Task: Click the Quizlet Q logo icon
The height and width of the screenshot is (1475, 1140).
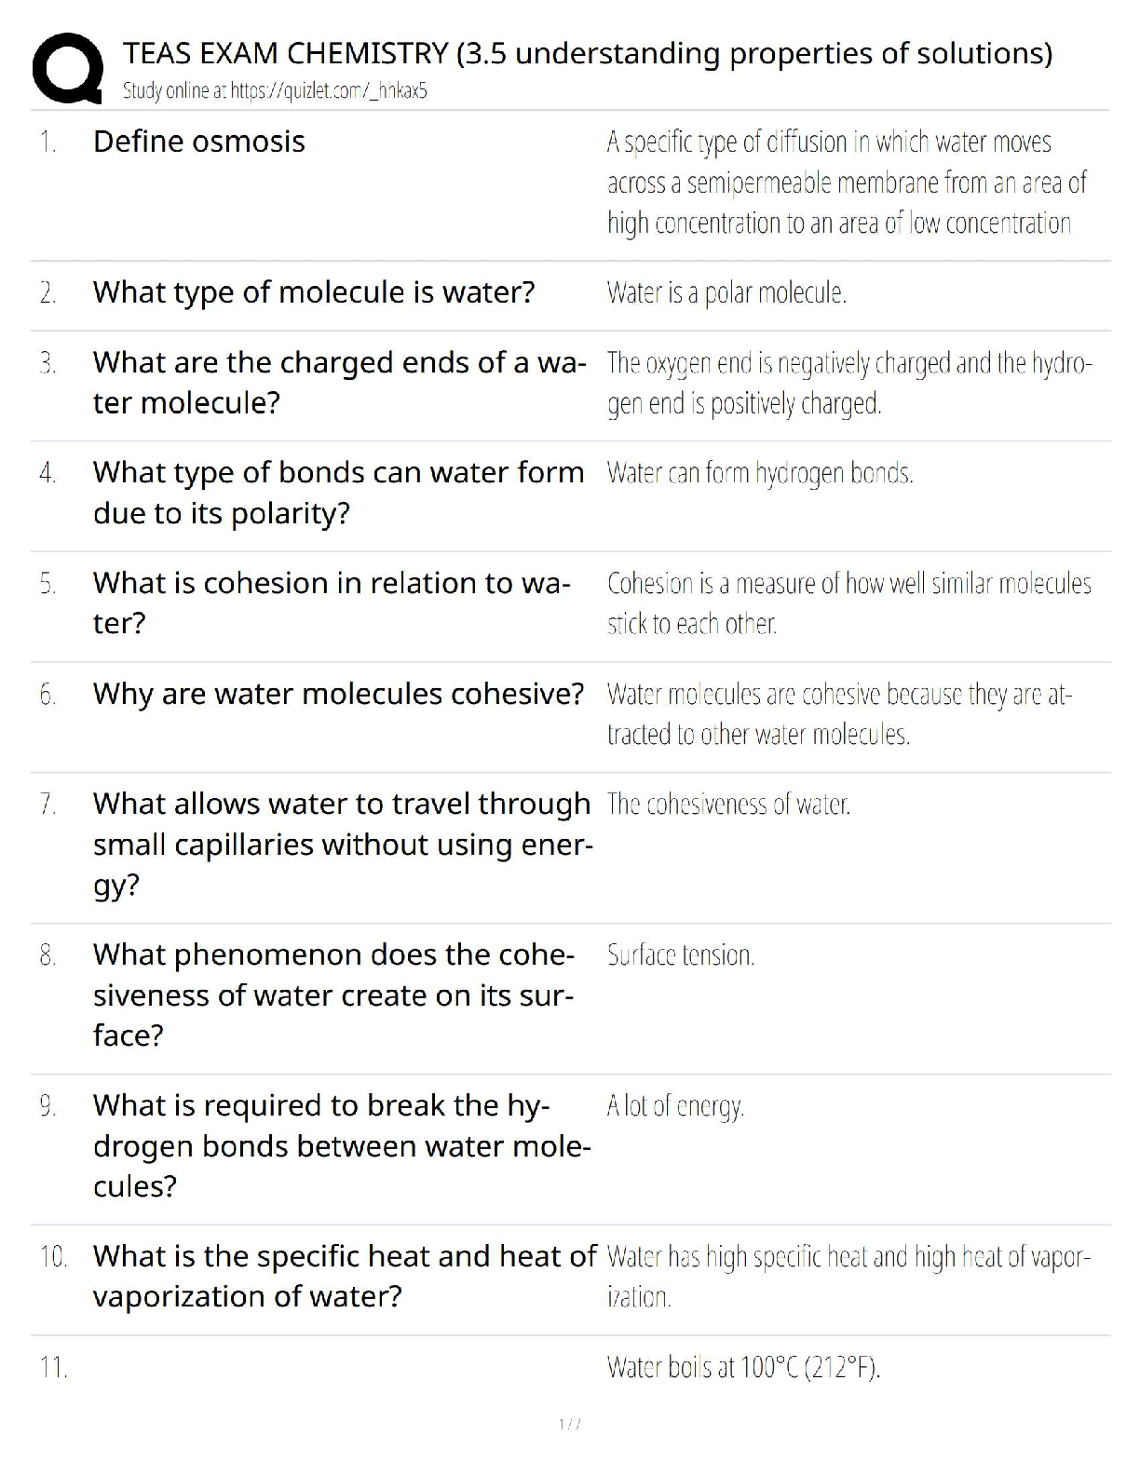Action: [x=66, y=68]
